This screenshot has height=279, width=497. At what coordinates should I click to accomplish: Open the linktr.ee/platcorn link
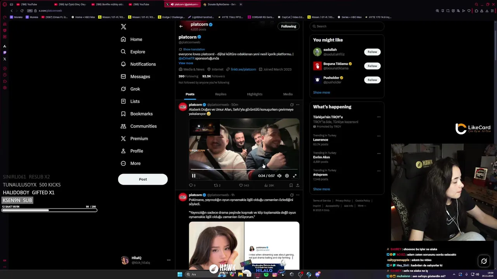pyautogui.click(x=243, y=69)
